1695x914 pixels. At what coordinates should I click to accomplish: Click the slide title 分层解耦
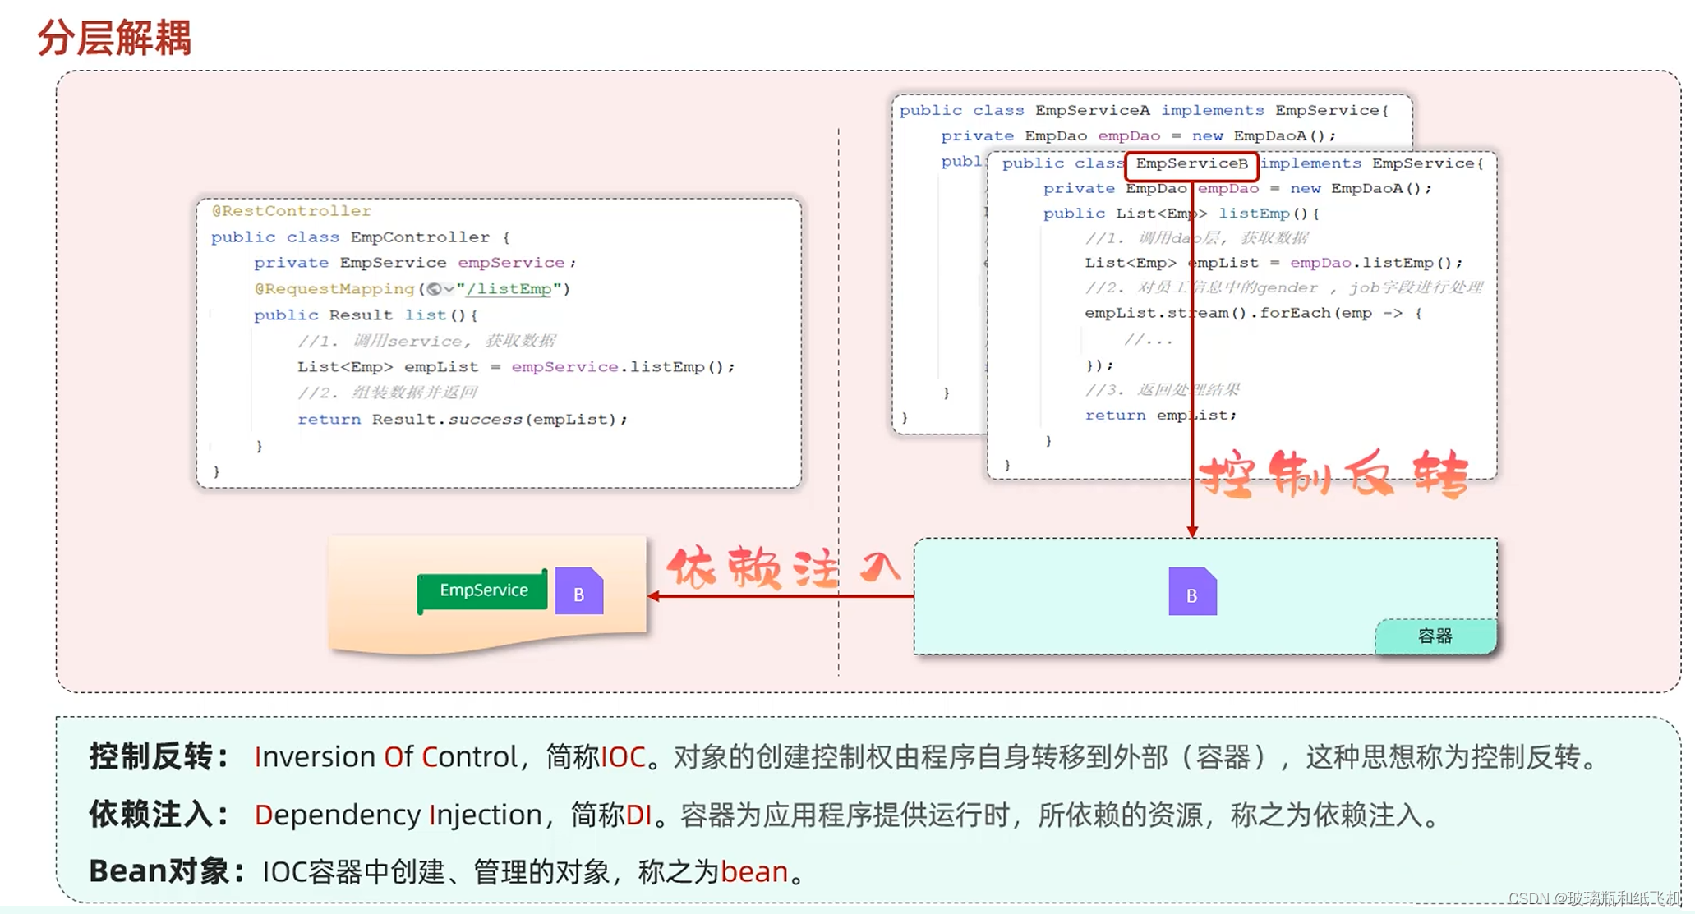pyautogui.click(x=114, y=38)
